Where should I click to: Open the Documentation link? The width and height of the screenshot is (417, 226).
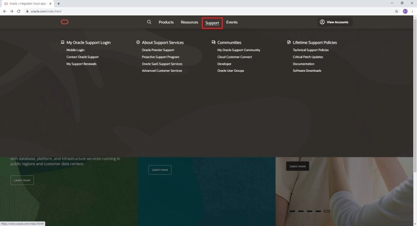coord(303,64)
